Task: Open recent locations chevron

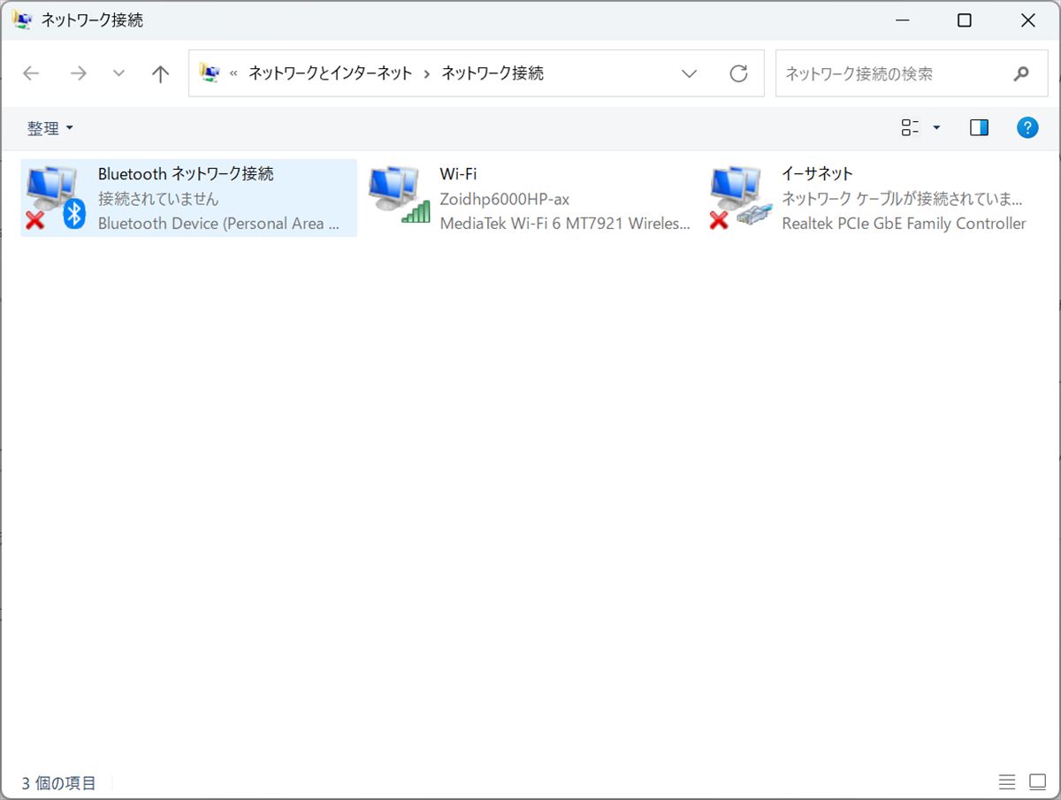Action: coord(119,73)
